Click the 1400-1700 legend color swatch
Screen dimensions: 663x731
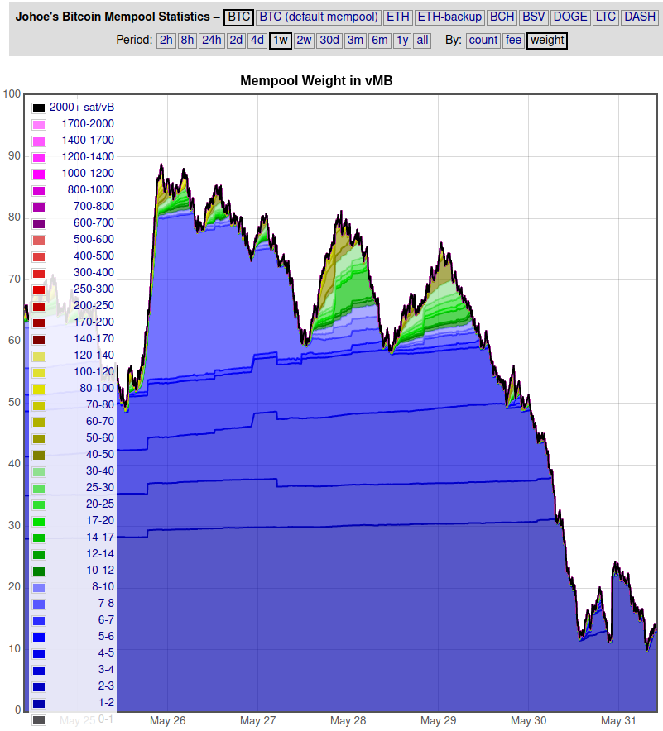[x=39, y=141]
